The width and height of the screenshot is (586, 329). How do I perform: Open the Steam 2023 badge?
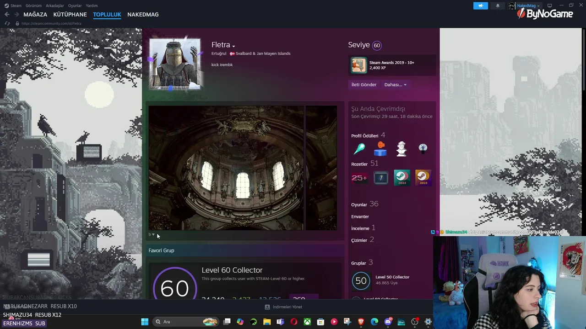click(423, 177)
